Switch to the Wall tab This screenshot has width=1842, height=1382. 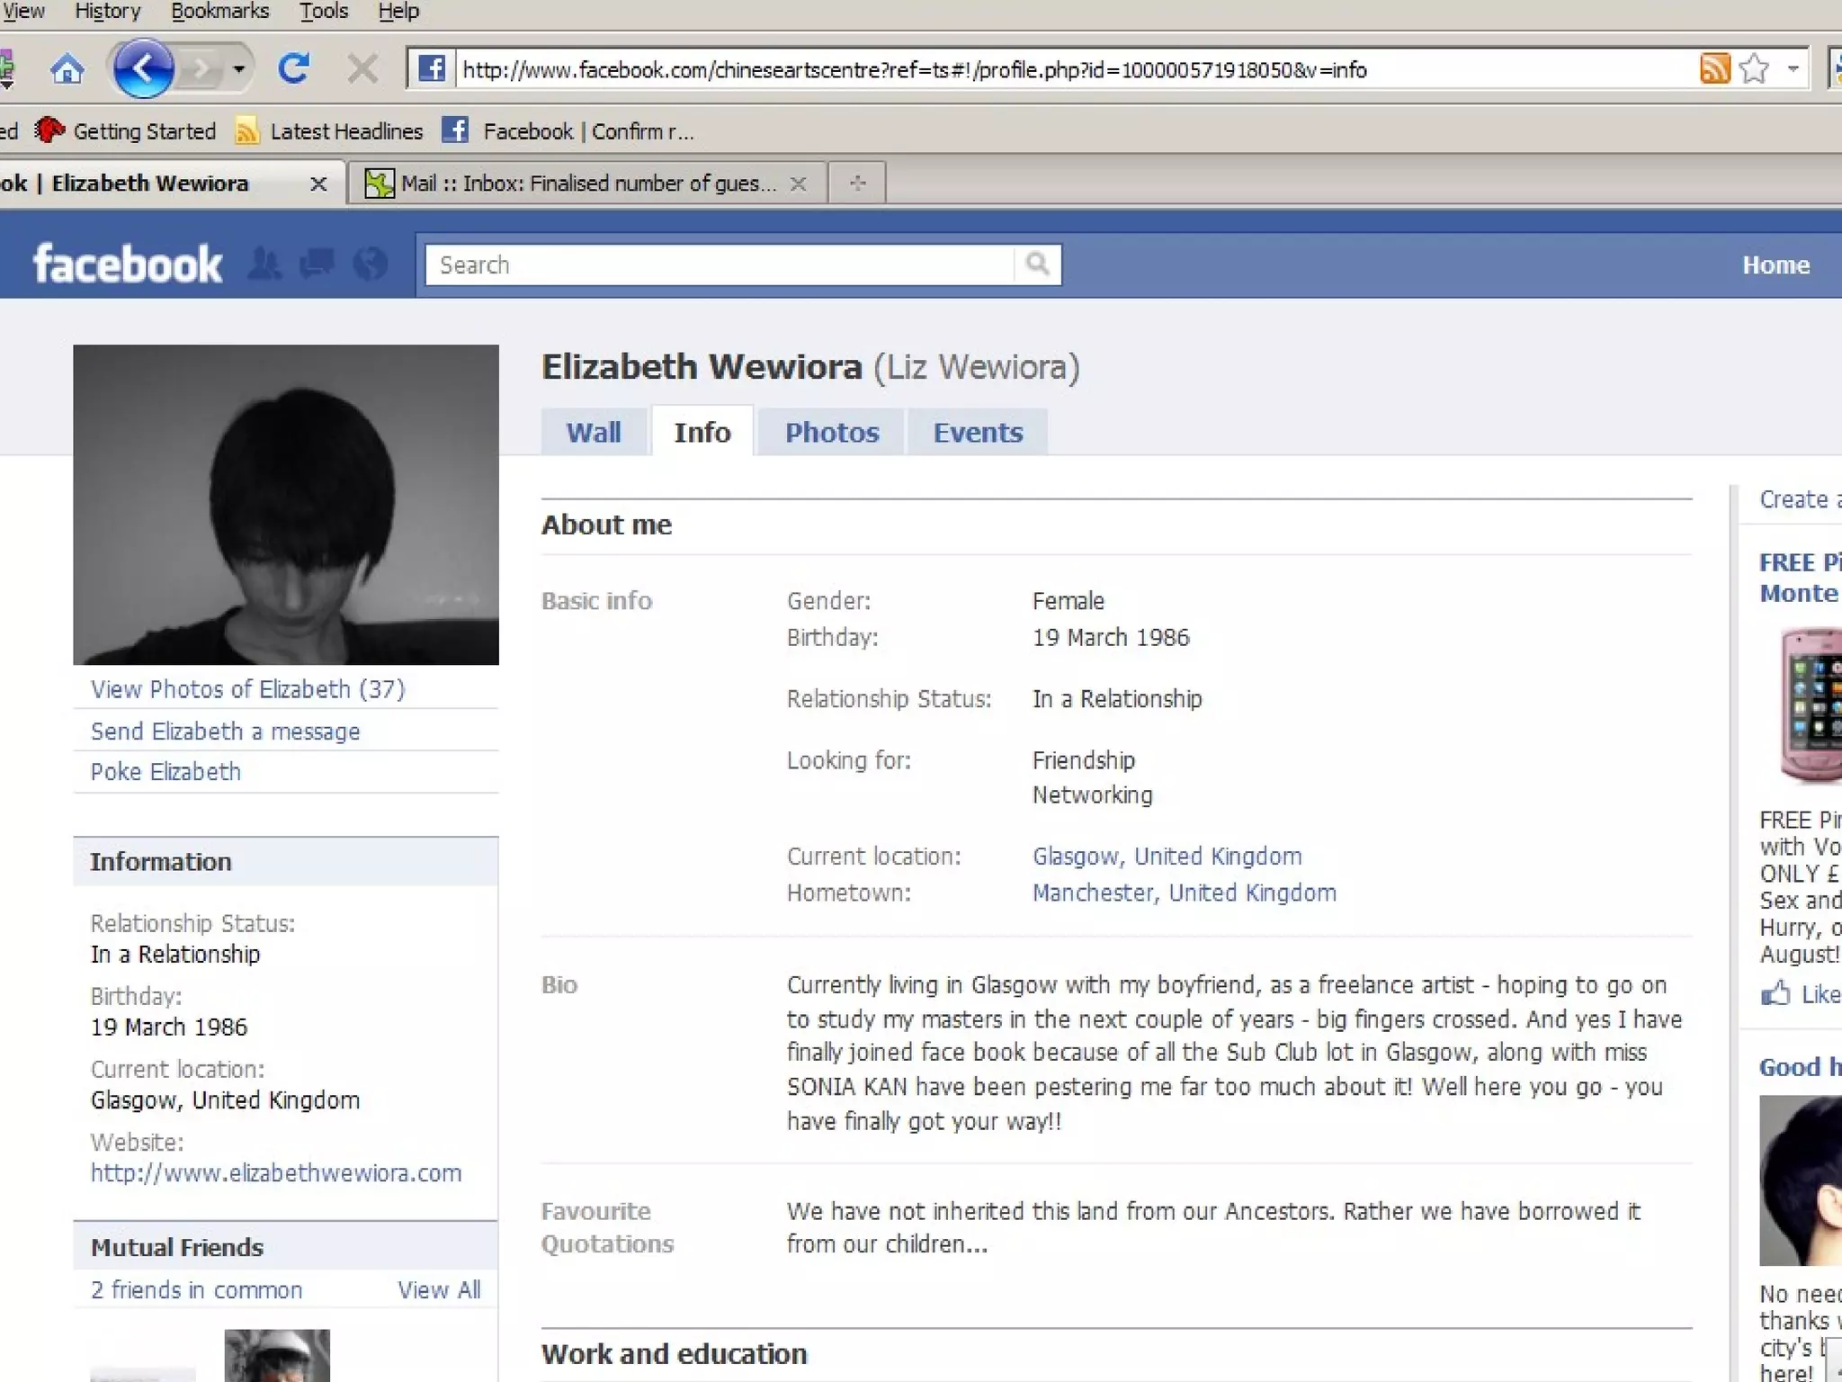[x=594, y=433]
